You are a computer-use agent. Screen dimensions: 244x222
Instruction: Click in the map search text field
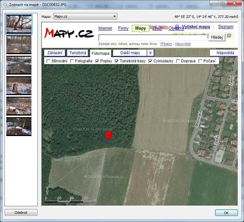(x=153, y=37)
